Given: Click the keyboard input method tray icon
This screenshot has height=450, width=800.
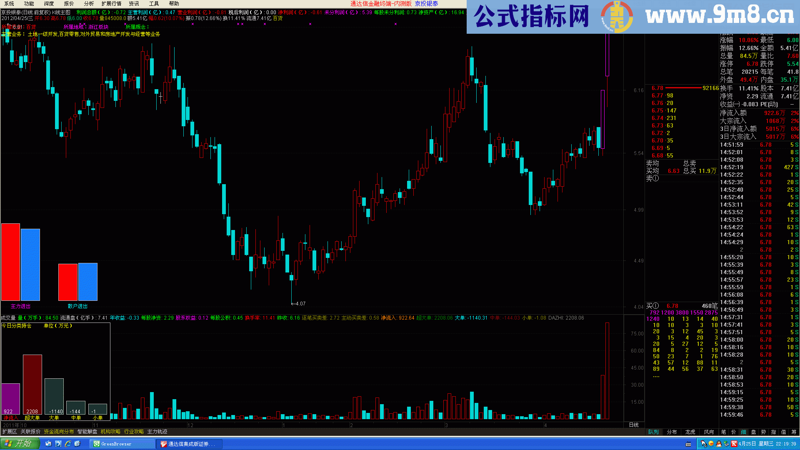Looking at the screenshot, I should click(x=688, y=444).
